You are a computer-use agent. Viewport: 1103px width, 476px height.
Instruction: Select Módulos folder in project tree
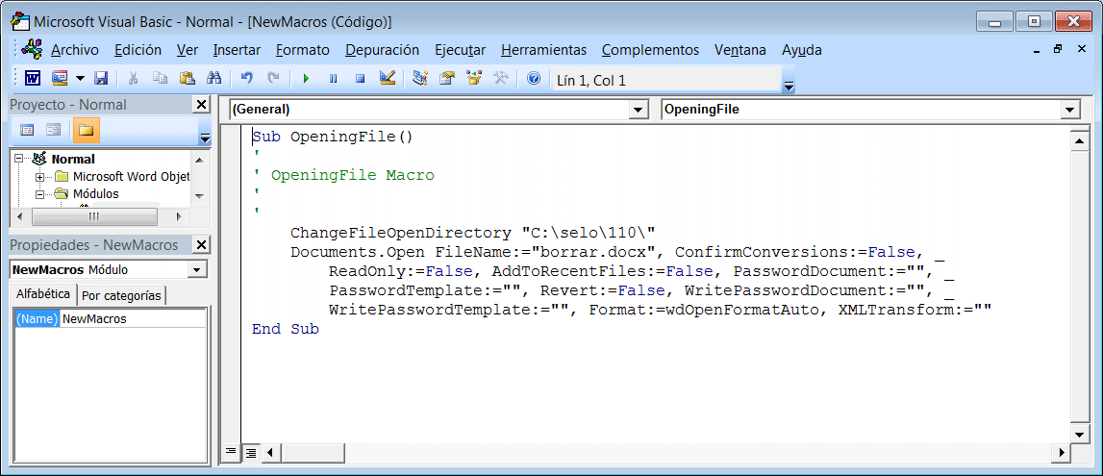tap(95, 194)
